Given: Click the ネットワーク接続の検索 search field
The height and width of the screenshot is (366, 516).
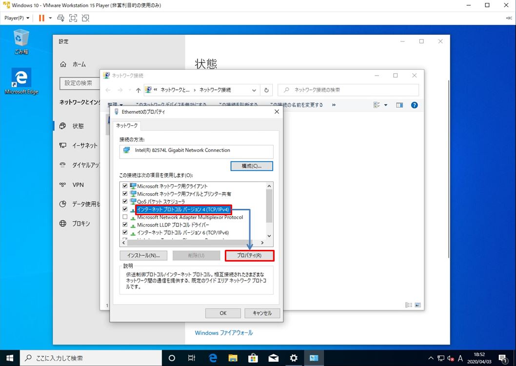Looking at the screenshot, I should click(348, 90).
